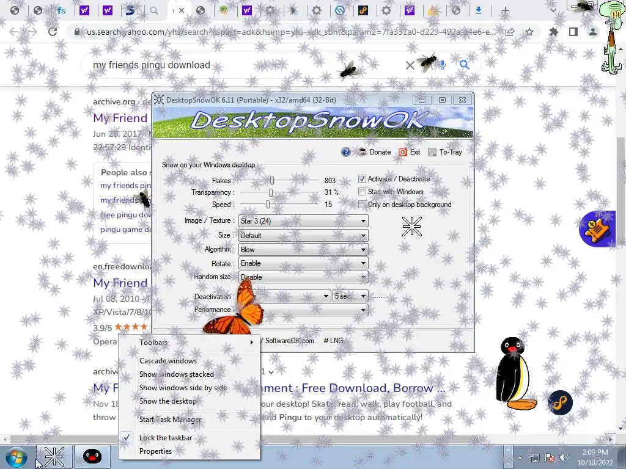Show hidden tray icons arrow
Viewport: 626px width, 469px height.
point(520,457)
